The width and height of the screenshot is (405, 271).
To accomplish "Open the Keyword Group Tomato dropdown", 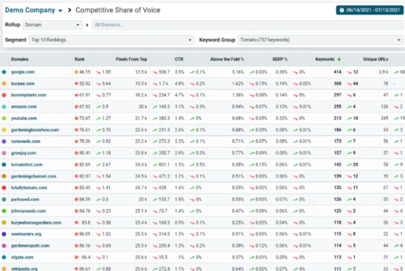I will (321, 40).
